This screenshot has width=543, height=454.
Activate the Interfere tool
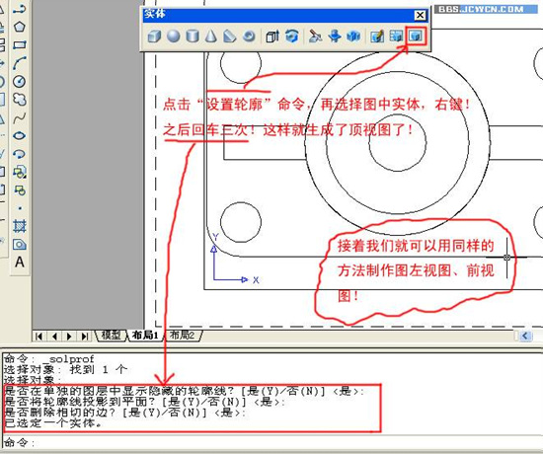(353, 36)
